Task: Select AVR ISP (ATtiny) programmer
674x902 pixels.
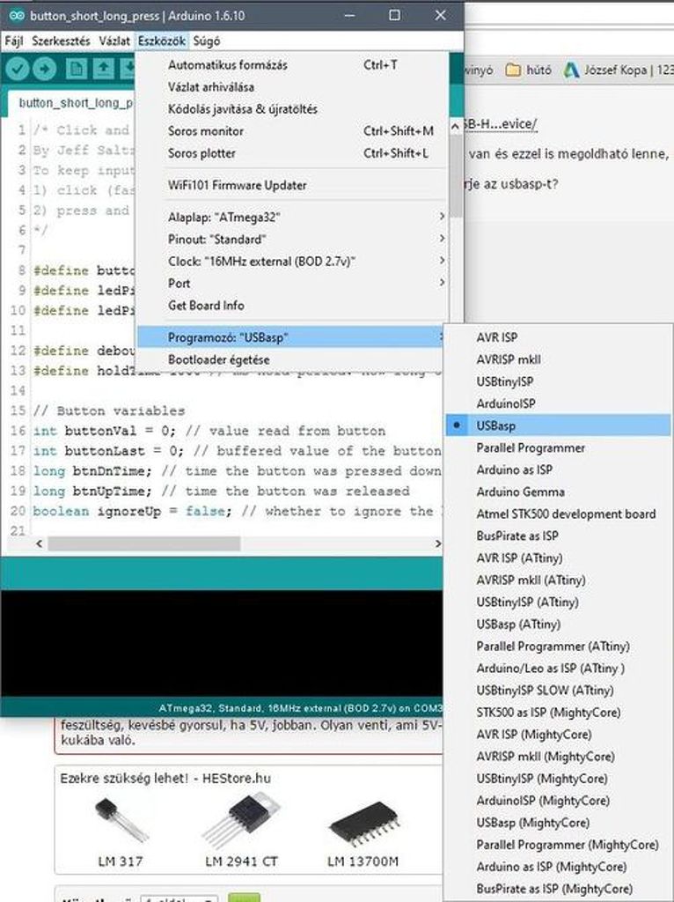Action: pos(557,558)
